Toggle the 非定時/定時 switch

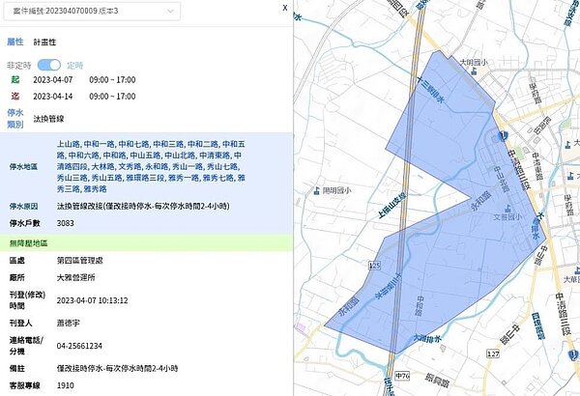49,65
